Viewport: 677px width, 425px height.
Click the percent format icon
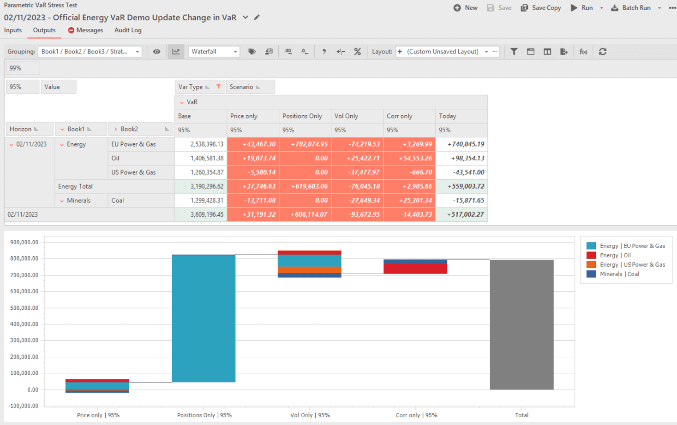tap(357, 52)
